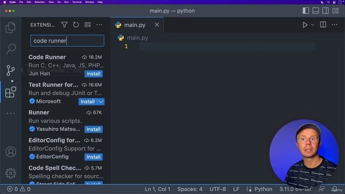Run the Python file with play icon
This screenshot has height=194, width=345.
coord(305,25)
